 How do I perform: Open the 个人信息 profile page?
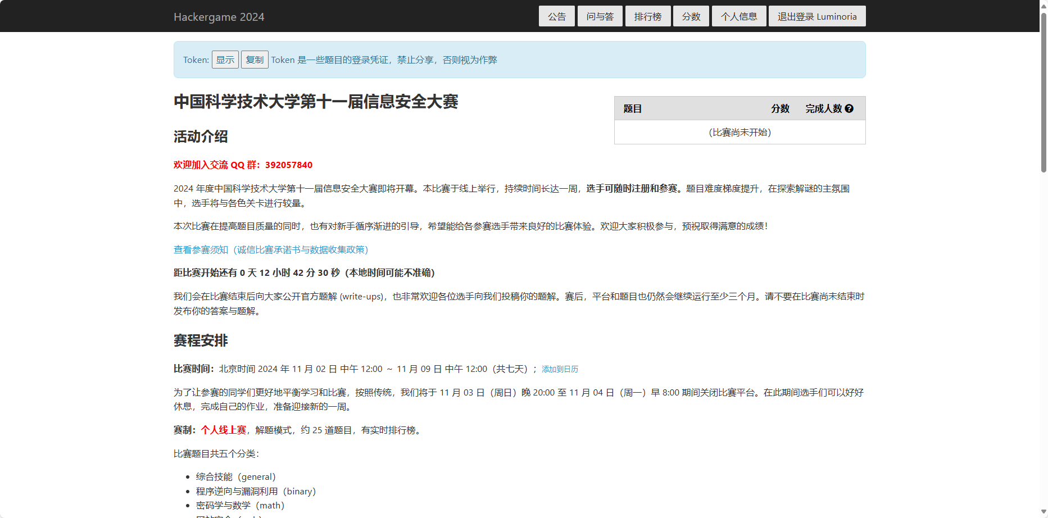pyautogui.click(x=738, y=16)
